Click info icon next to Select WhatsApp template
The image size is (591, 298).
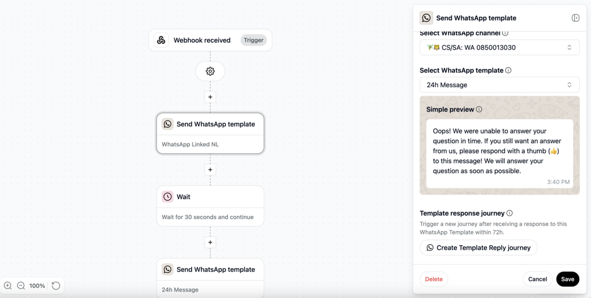coord(508,70)
